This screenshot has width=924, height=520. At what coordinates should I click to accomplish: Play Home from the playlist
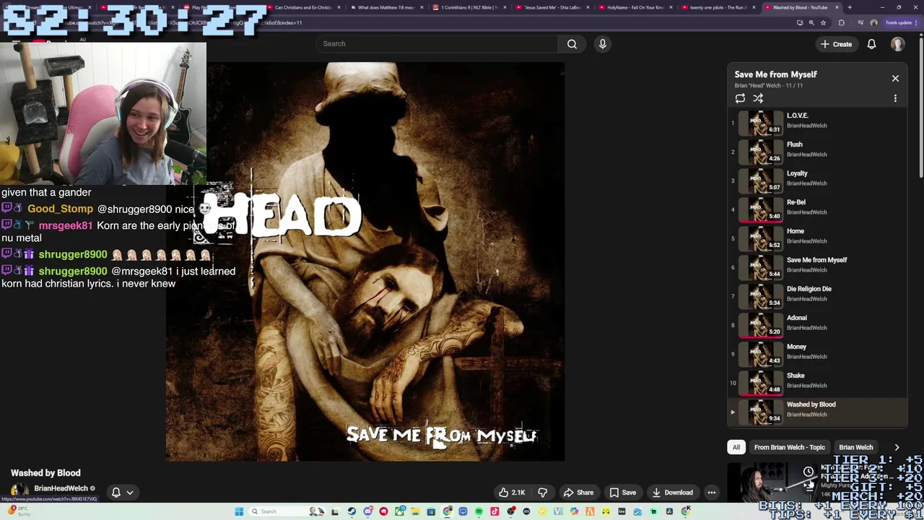coord(817,238)
